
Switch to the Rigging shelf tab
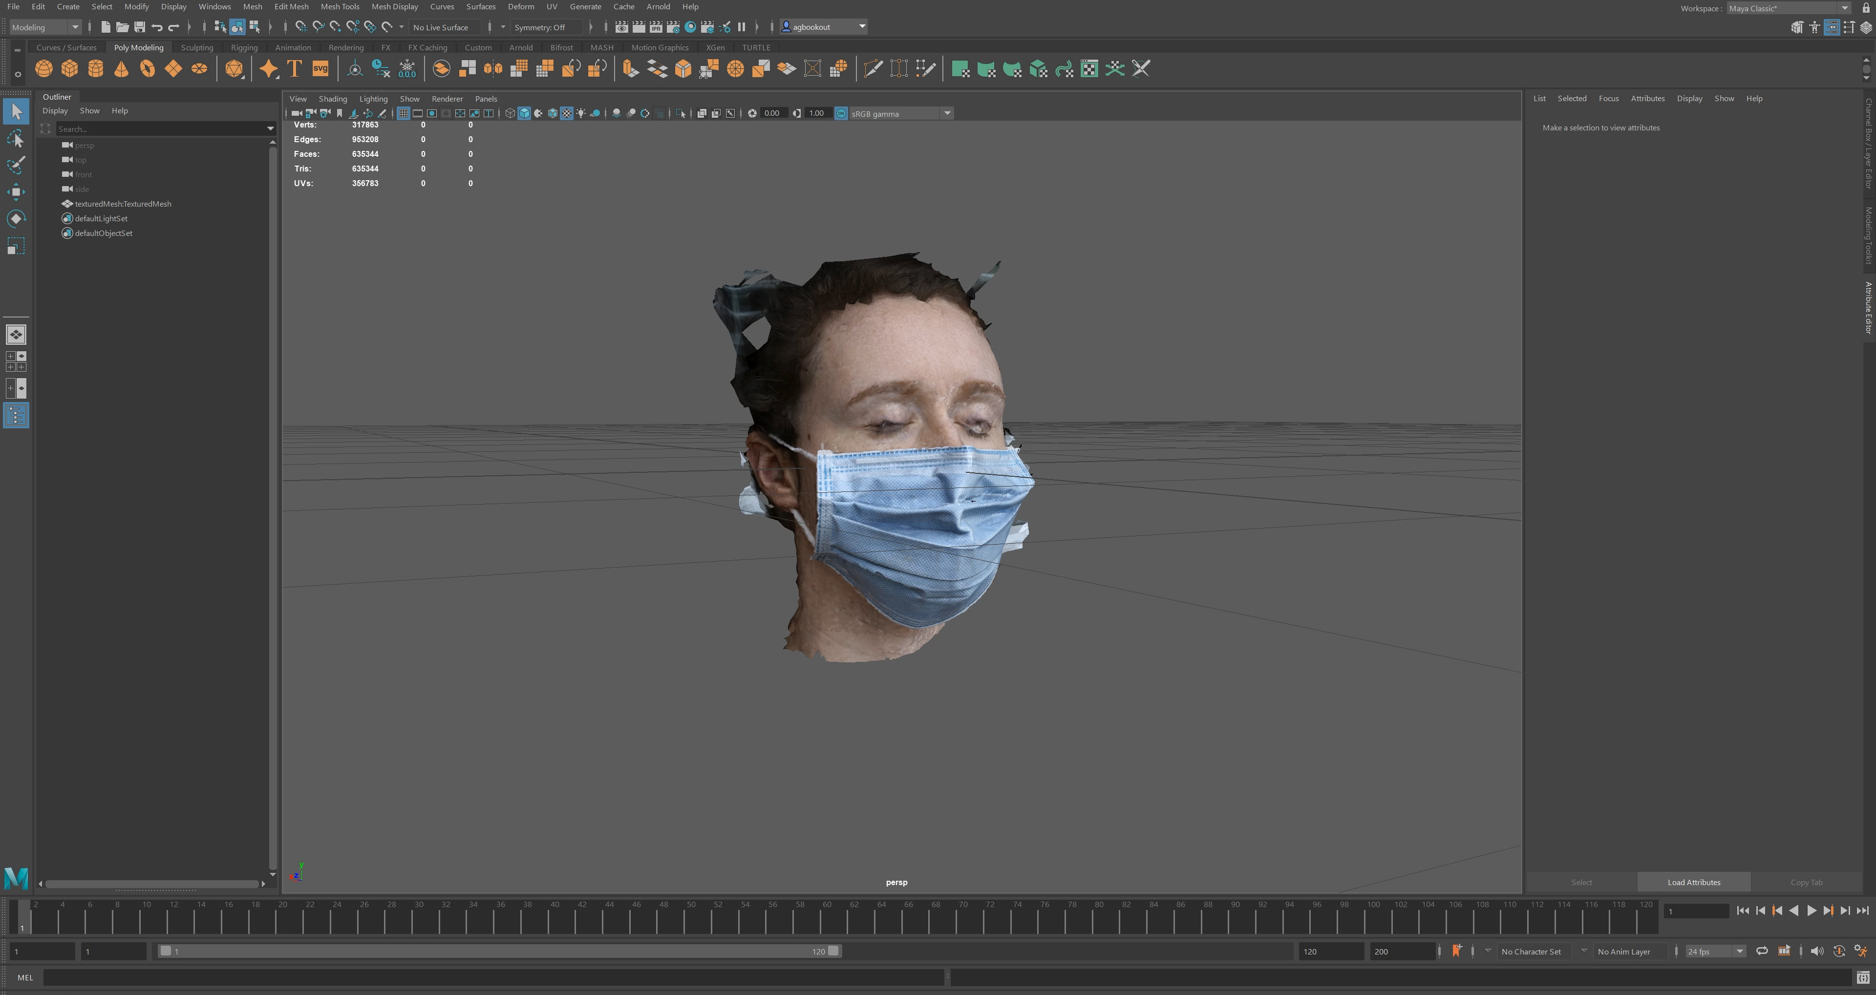[x=244, y=47]
